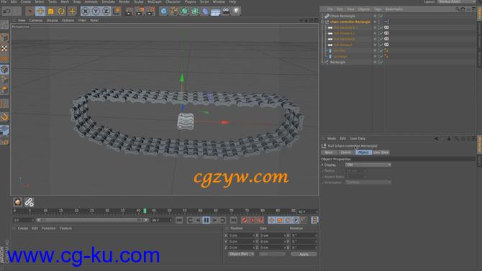Click Record Active Objects red button
Image resolution: width=482 pixels, height=271 pixels.
pyautogui.click(x=245, y=220)
